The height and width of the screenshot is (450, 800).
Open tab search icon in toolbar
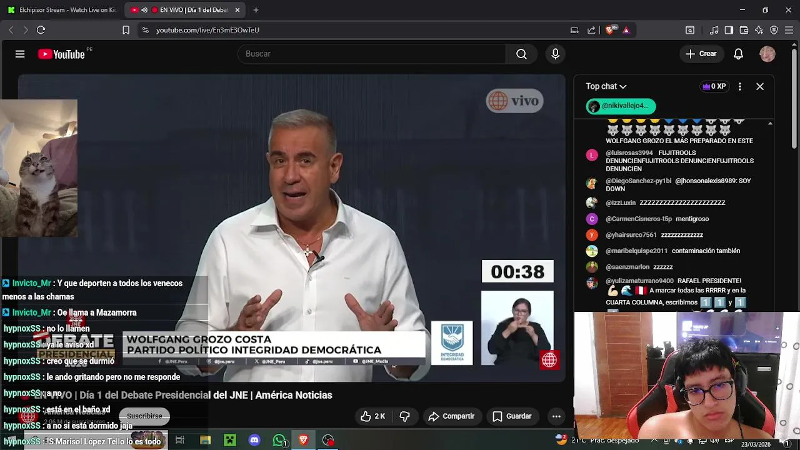point(690,30)
